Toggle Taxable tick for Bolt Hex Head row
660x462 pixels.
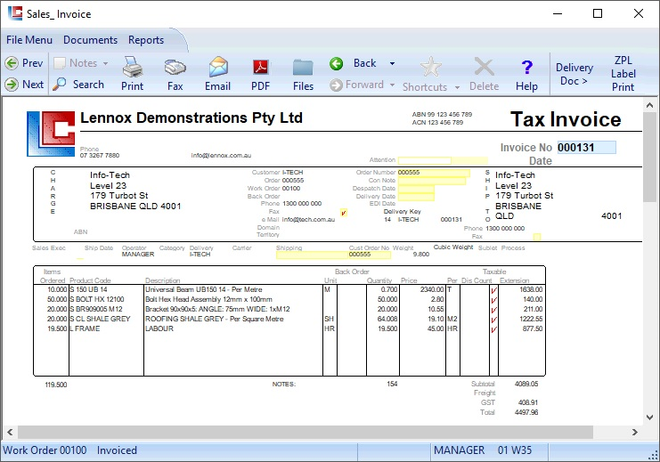coord(493,300)
